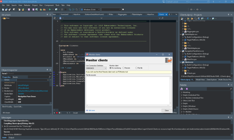Image resolution: width=234 pixels, height=140 pixels.
Task: Click the Get more link
Action: point(92,110)
